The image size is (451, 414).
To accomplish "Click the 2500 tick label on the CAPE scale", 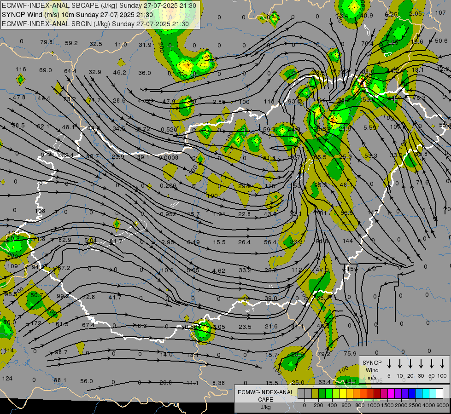I will pyautogui.click(x=415, y=405).
